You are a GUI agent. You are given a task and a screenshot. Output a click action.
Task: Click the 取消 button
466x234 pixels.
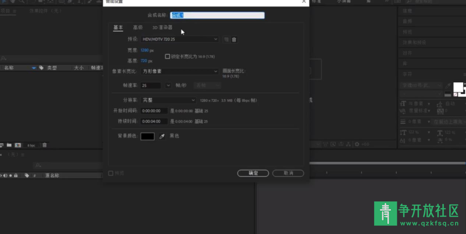coord(288,173)
